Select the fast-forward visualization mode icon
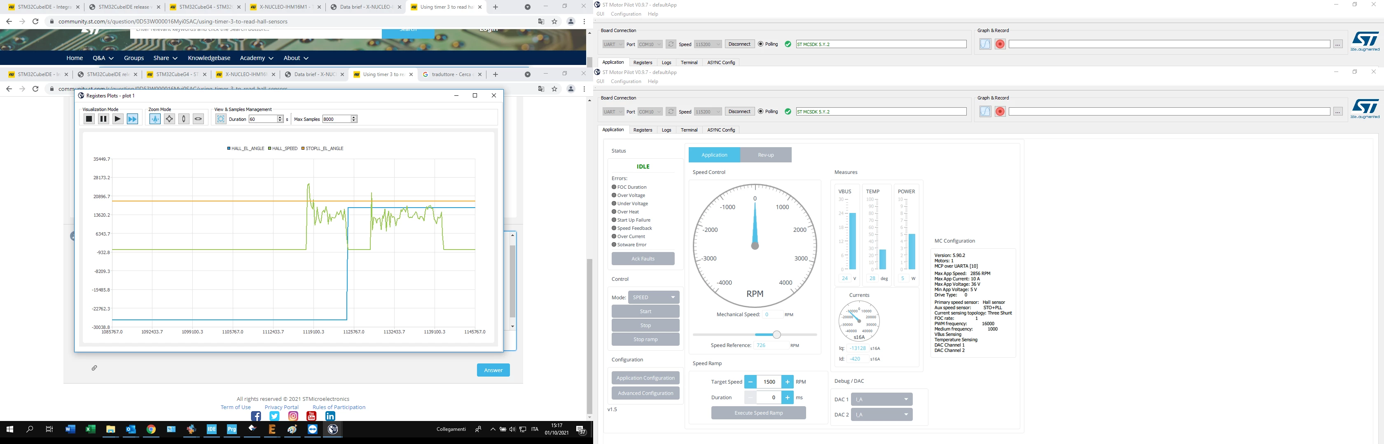1384x444 pixels. click(x=132, y=119)
